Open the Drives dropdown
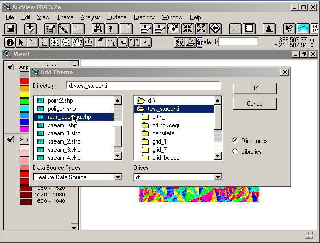The width and height of the screenshot is (320, 243). click(x=218, y=177)
